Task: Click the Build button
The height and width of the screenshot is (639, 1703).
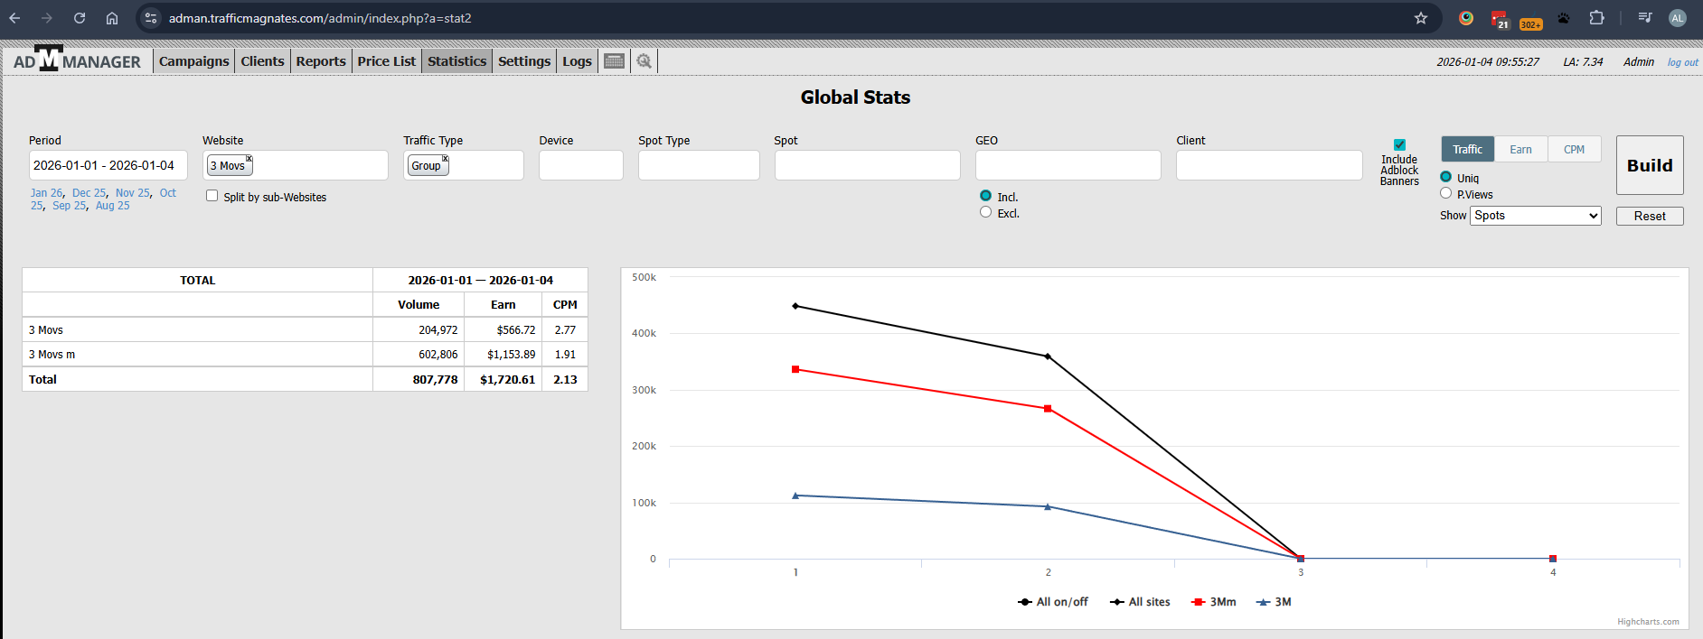Action: tap(1650, 165)
